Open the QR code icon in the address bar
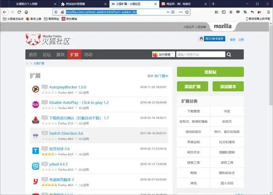Screen dimensions: 273x195 [x=173, y=12]
